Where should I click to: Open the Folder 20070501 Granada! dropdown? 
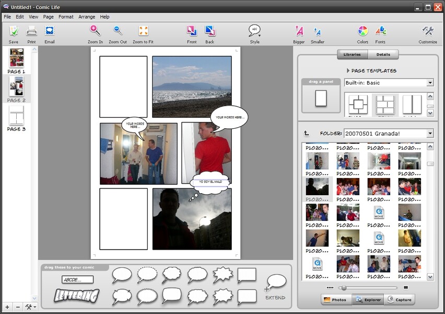(389, 133)
